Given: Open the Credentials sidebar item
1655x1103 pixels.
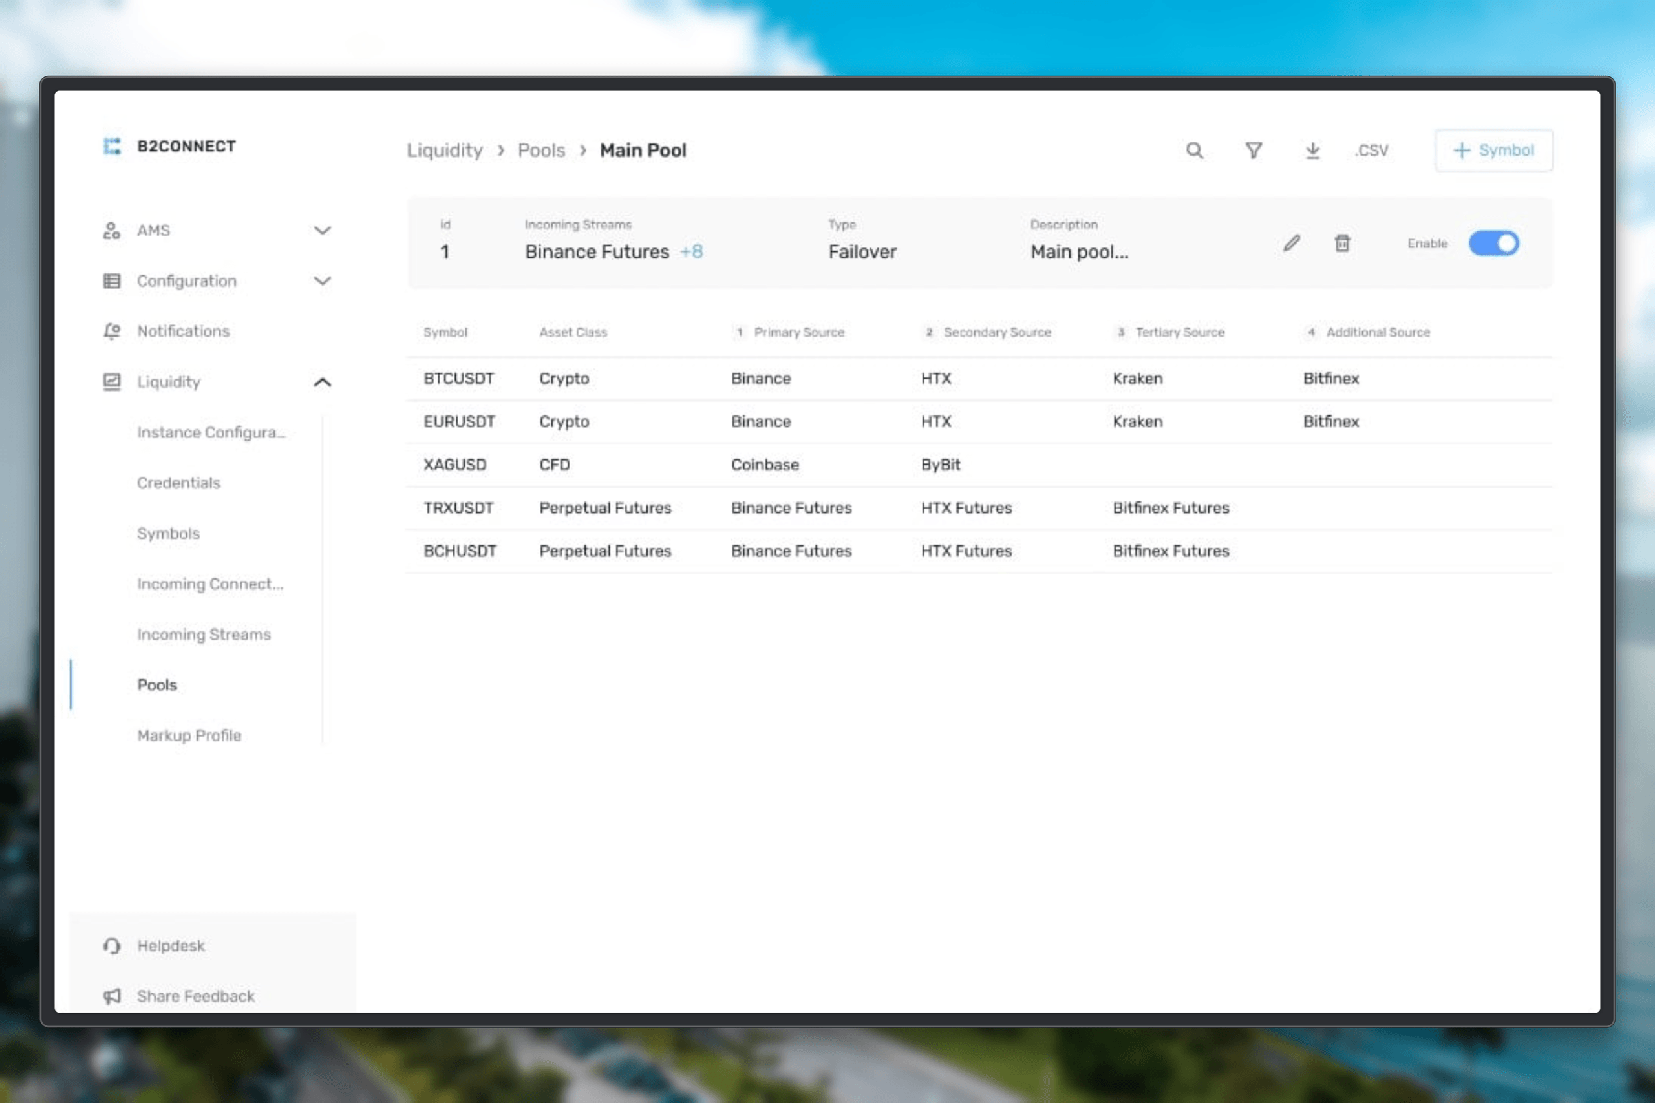Looking at the screenshot, I should 178,483.
